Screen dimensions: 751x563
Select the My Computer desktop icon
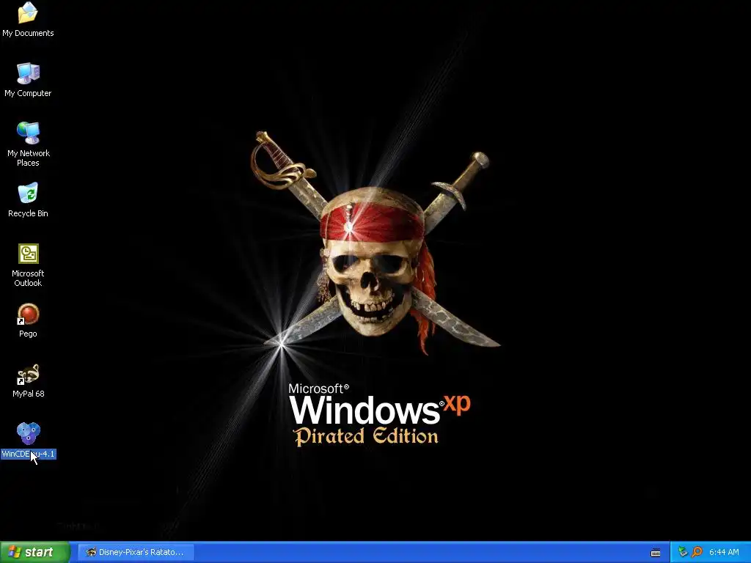click(28, 74)
